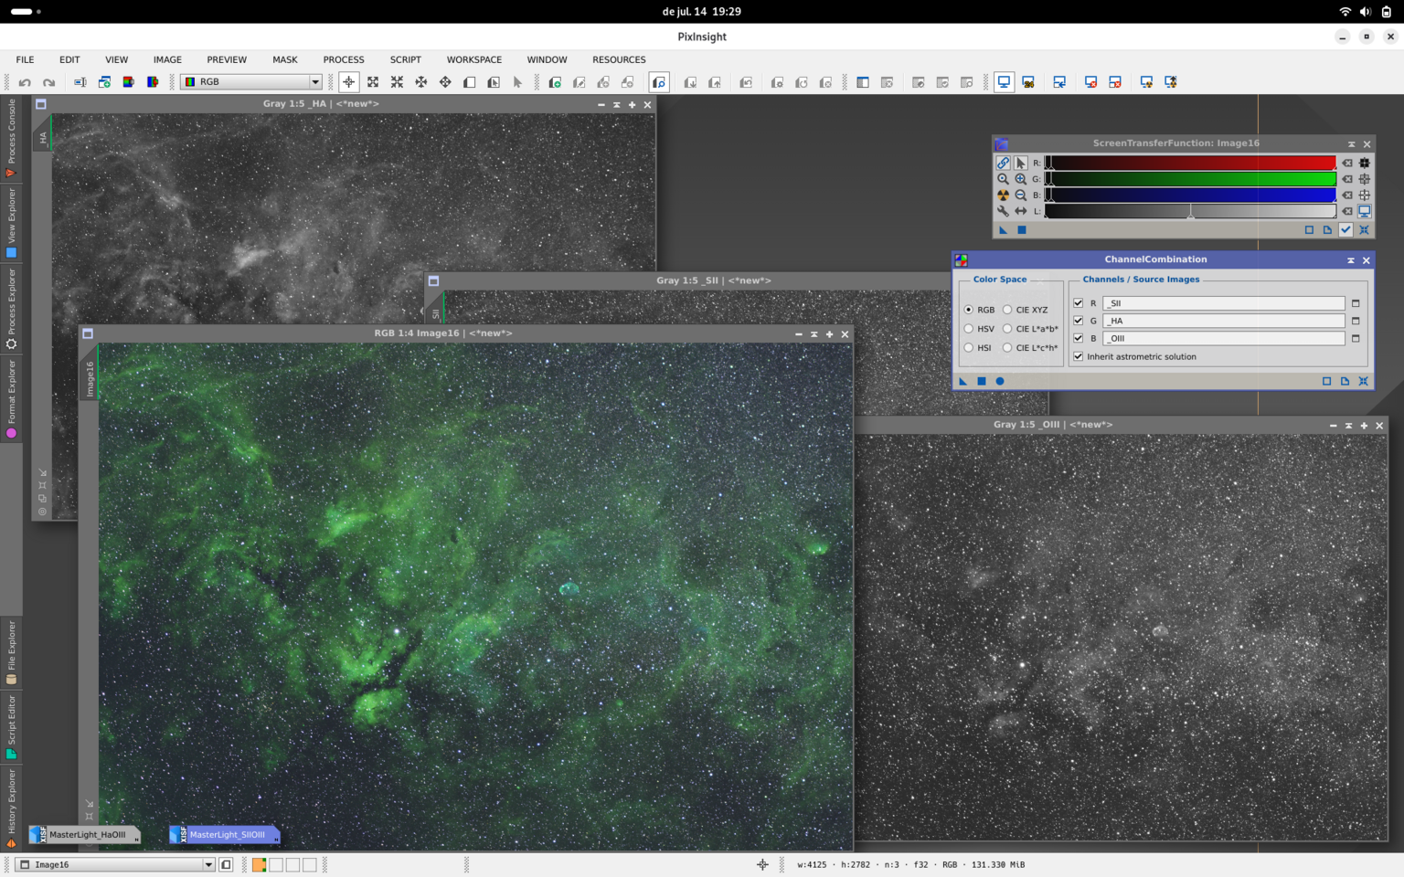Click the zoom in icon in ScreenTransferFunction
The width and height of the screenshot is (1404, 877).
(x=1020, y=179)
